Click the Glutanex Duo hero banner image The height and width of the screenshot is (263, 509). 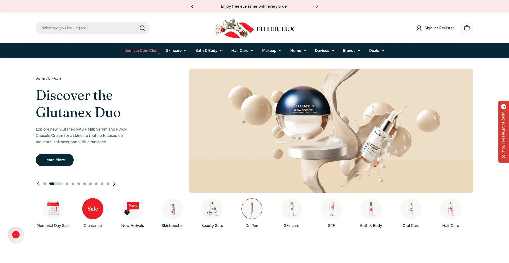[x=331, y=131]
